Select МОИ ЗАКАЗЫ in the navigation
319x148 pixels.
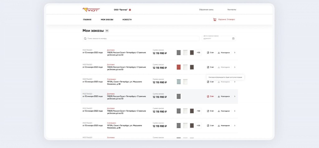[107, 20]
